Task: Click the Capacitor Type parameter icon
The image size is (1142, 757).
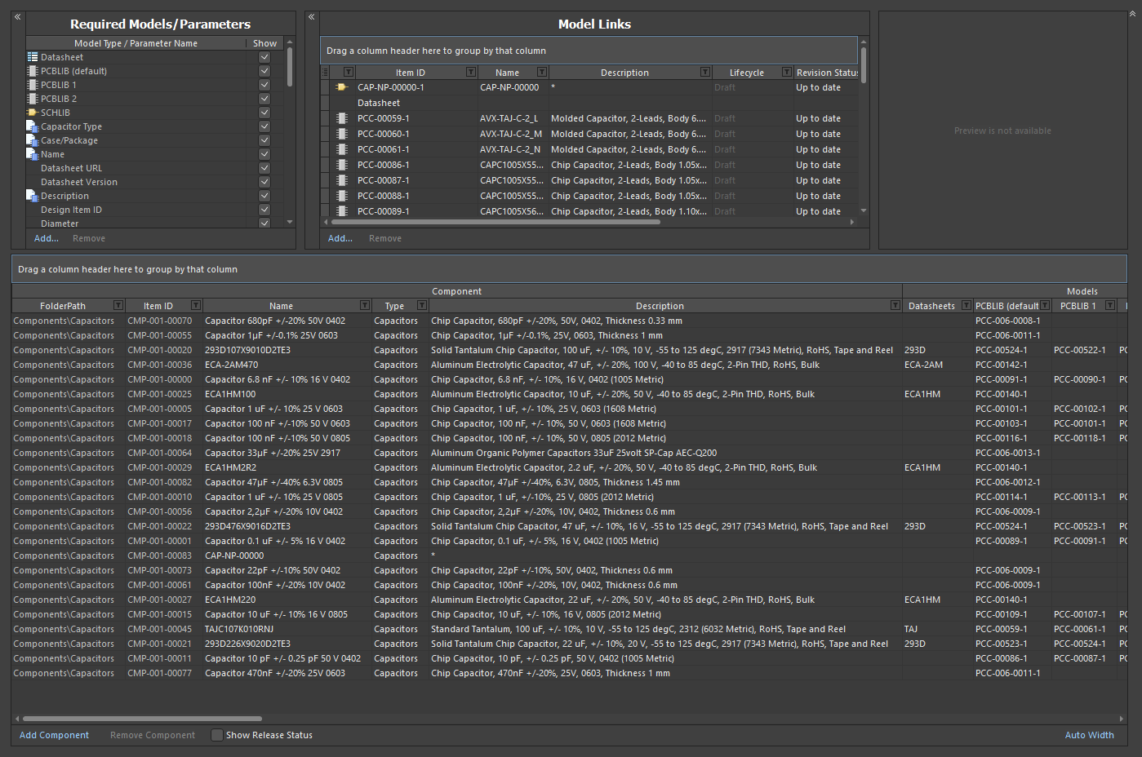Action: [33, 126]
